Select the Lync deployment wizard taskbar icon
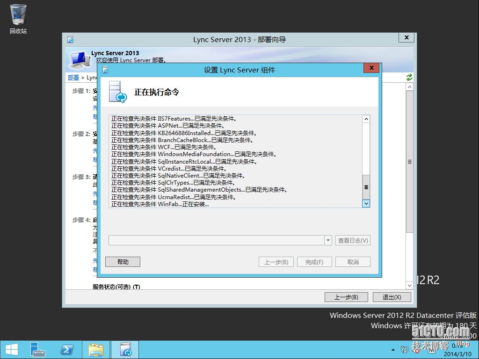 pyautogui.click(x=125, y=350)
